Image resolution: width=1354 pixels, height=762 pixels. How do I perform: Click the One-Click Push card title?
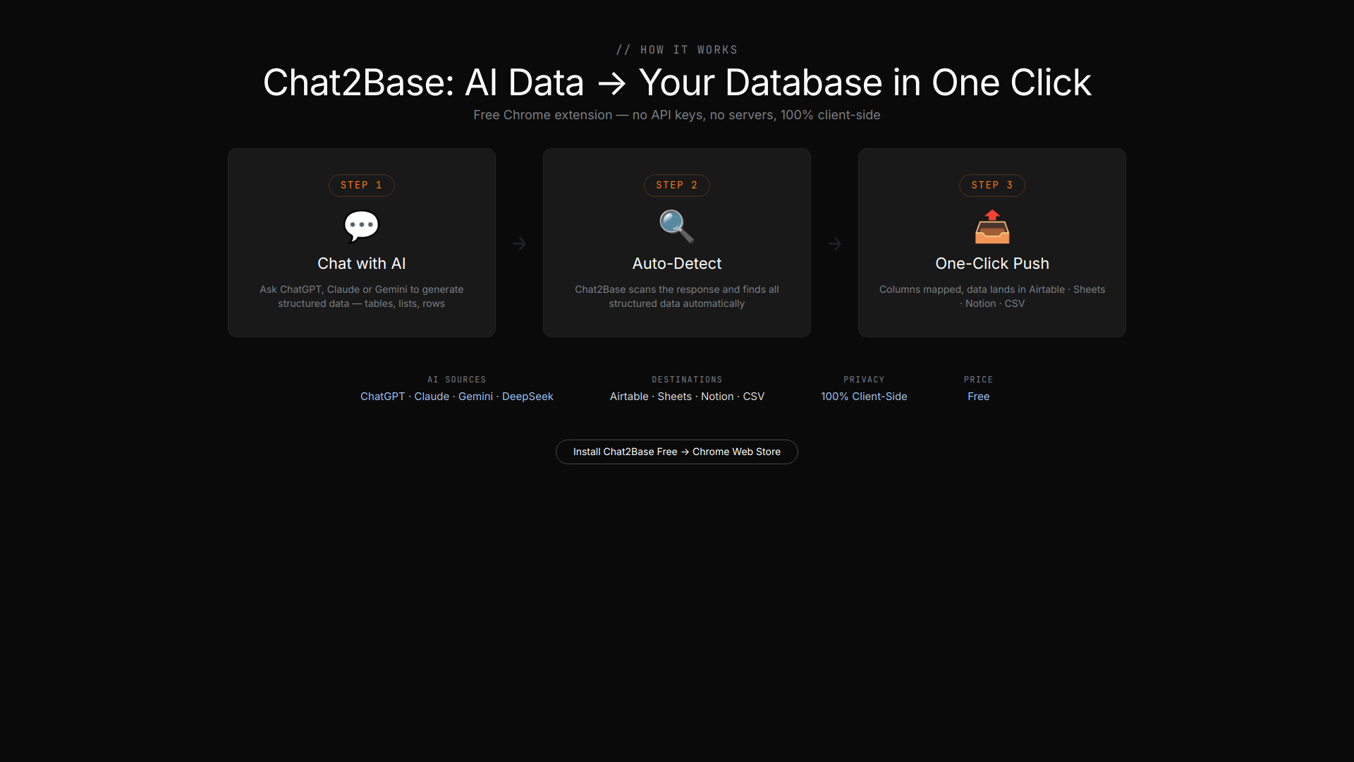tap(992, 263)
